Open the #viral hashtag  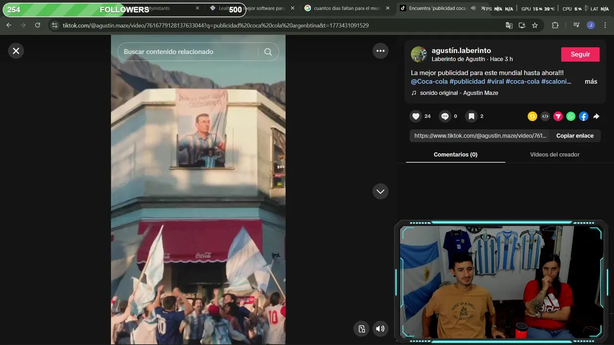click(495, 81)
